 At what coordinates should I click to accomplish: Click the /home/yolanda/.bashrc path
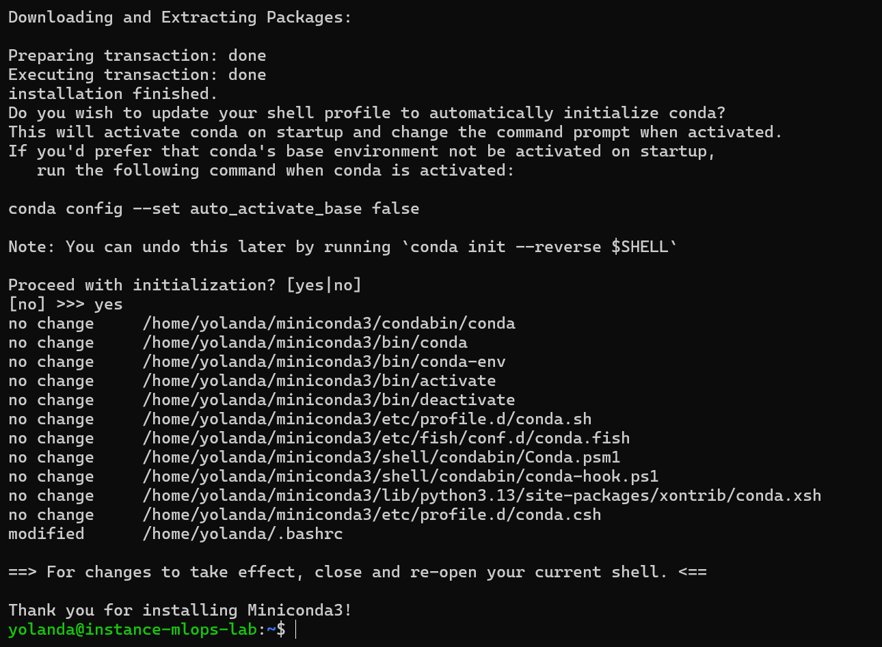click(x=242, y=534)
